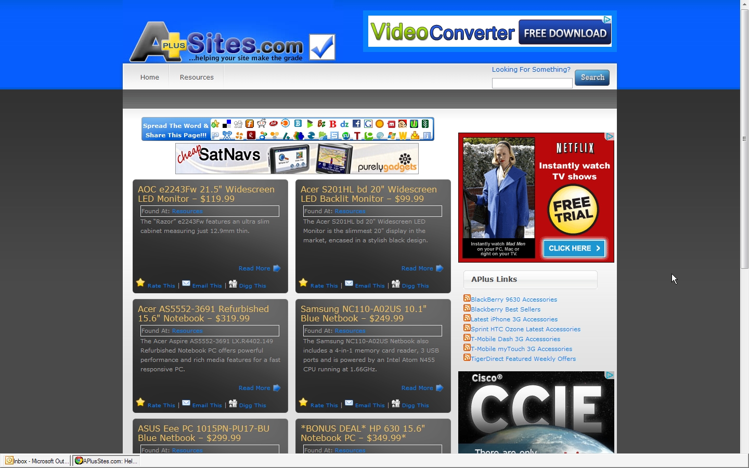Click the red Ask share icon
The image size is (749, 468).
tap(274, 124)
